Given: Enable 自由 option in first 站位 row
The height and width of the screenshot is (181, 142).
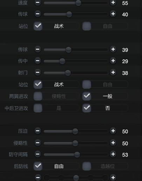Looking at the screenshot, I should coord(87,26).
